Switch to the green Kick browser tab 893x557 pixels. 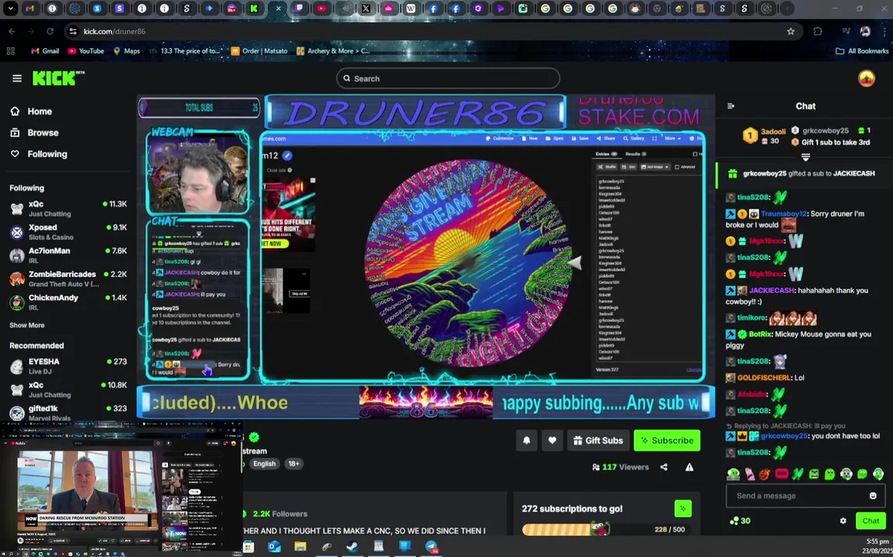pos(254,9)
